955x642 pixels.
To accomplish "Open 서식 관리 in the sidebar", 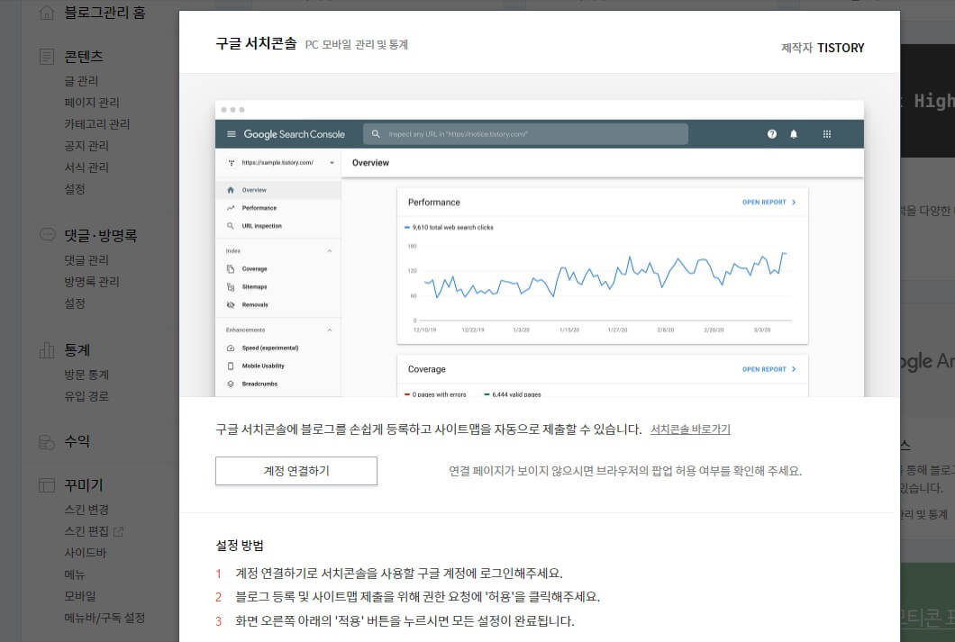I will (x=86, y=167).
